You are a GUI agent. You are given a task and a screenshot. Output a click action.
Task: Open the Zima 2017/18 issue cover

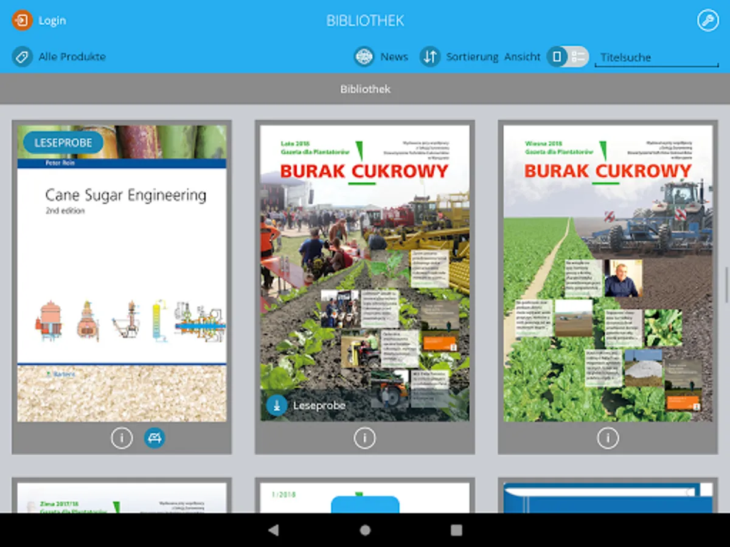(x=122, y=498)
